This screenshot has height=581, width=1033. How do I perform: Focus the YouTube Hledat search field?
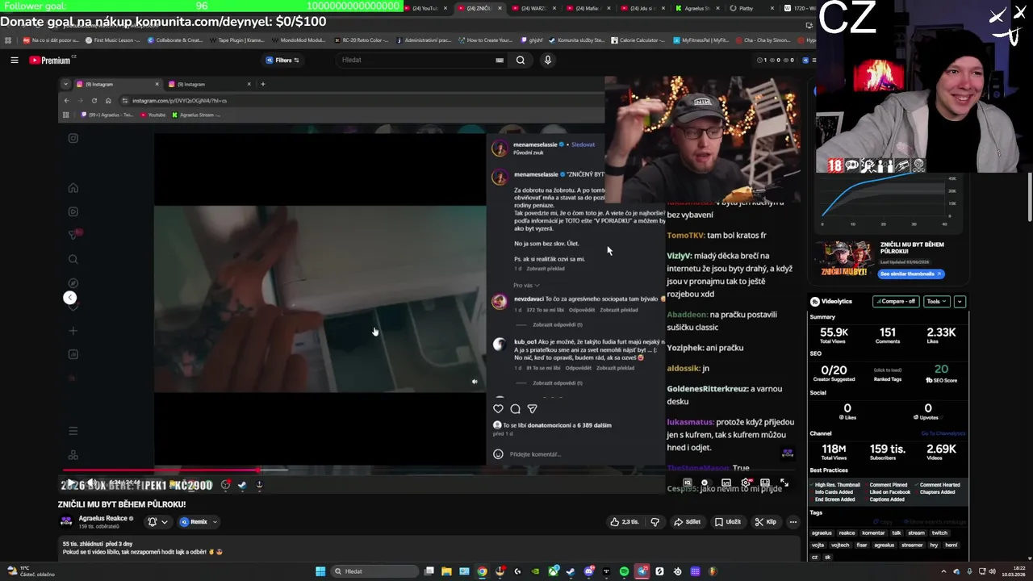416,60
